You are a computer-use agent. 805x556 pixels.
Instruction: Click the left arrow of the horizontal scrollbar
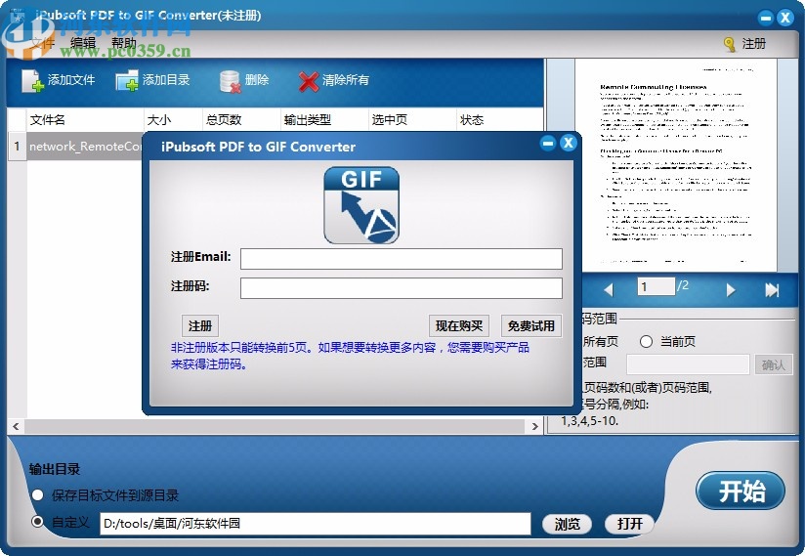(x=16, y=426)
